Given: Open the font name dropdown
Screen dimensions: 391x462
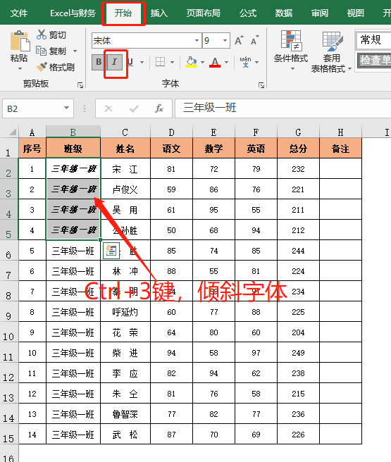Looking at the screenshot, I should point(197,40).
